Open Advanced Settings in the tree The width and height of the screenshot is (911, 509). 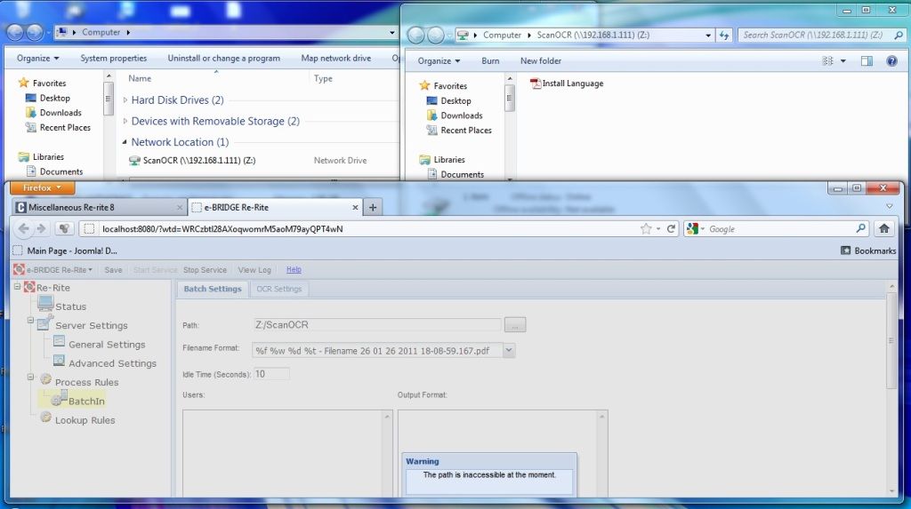(x=112, y=363)
